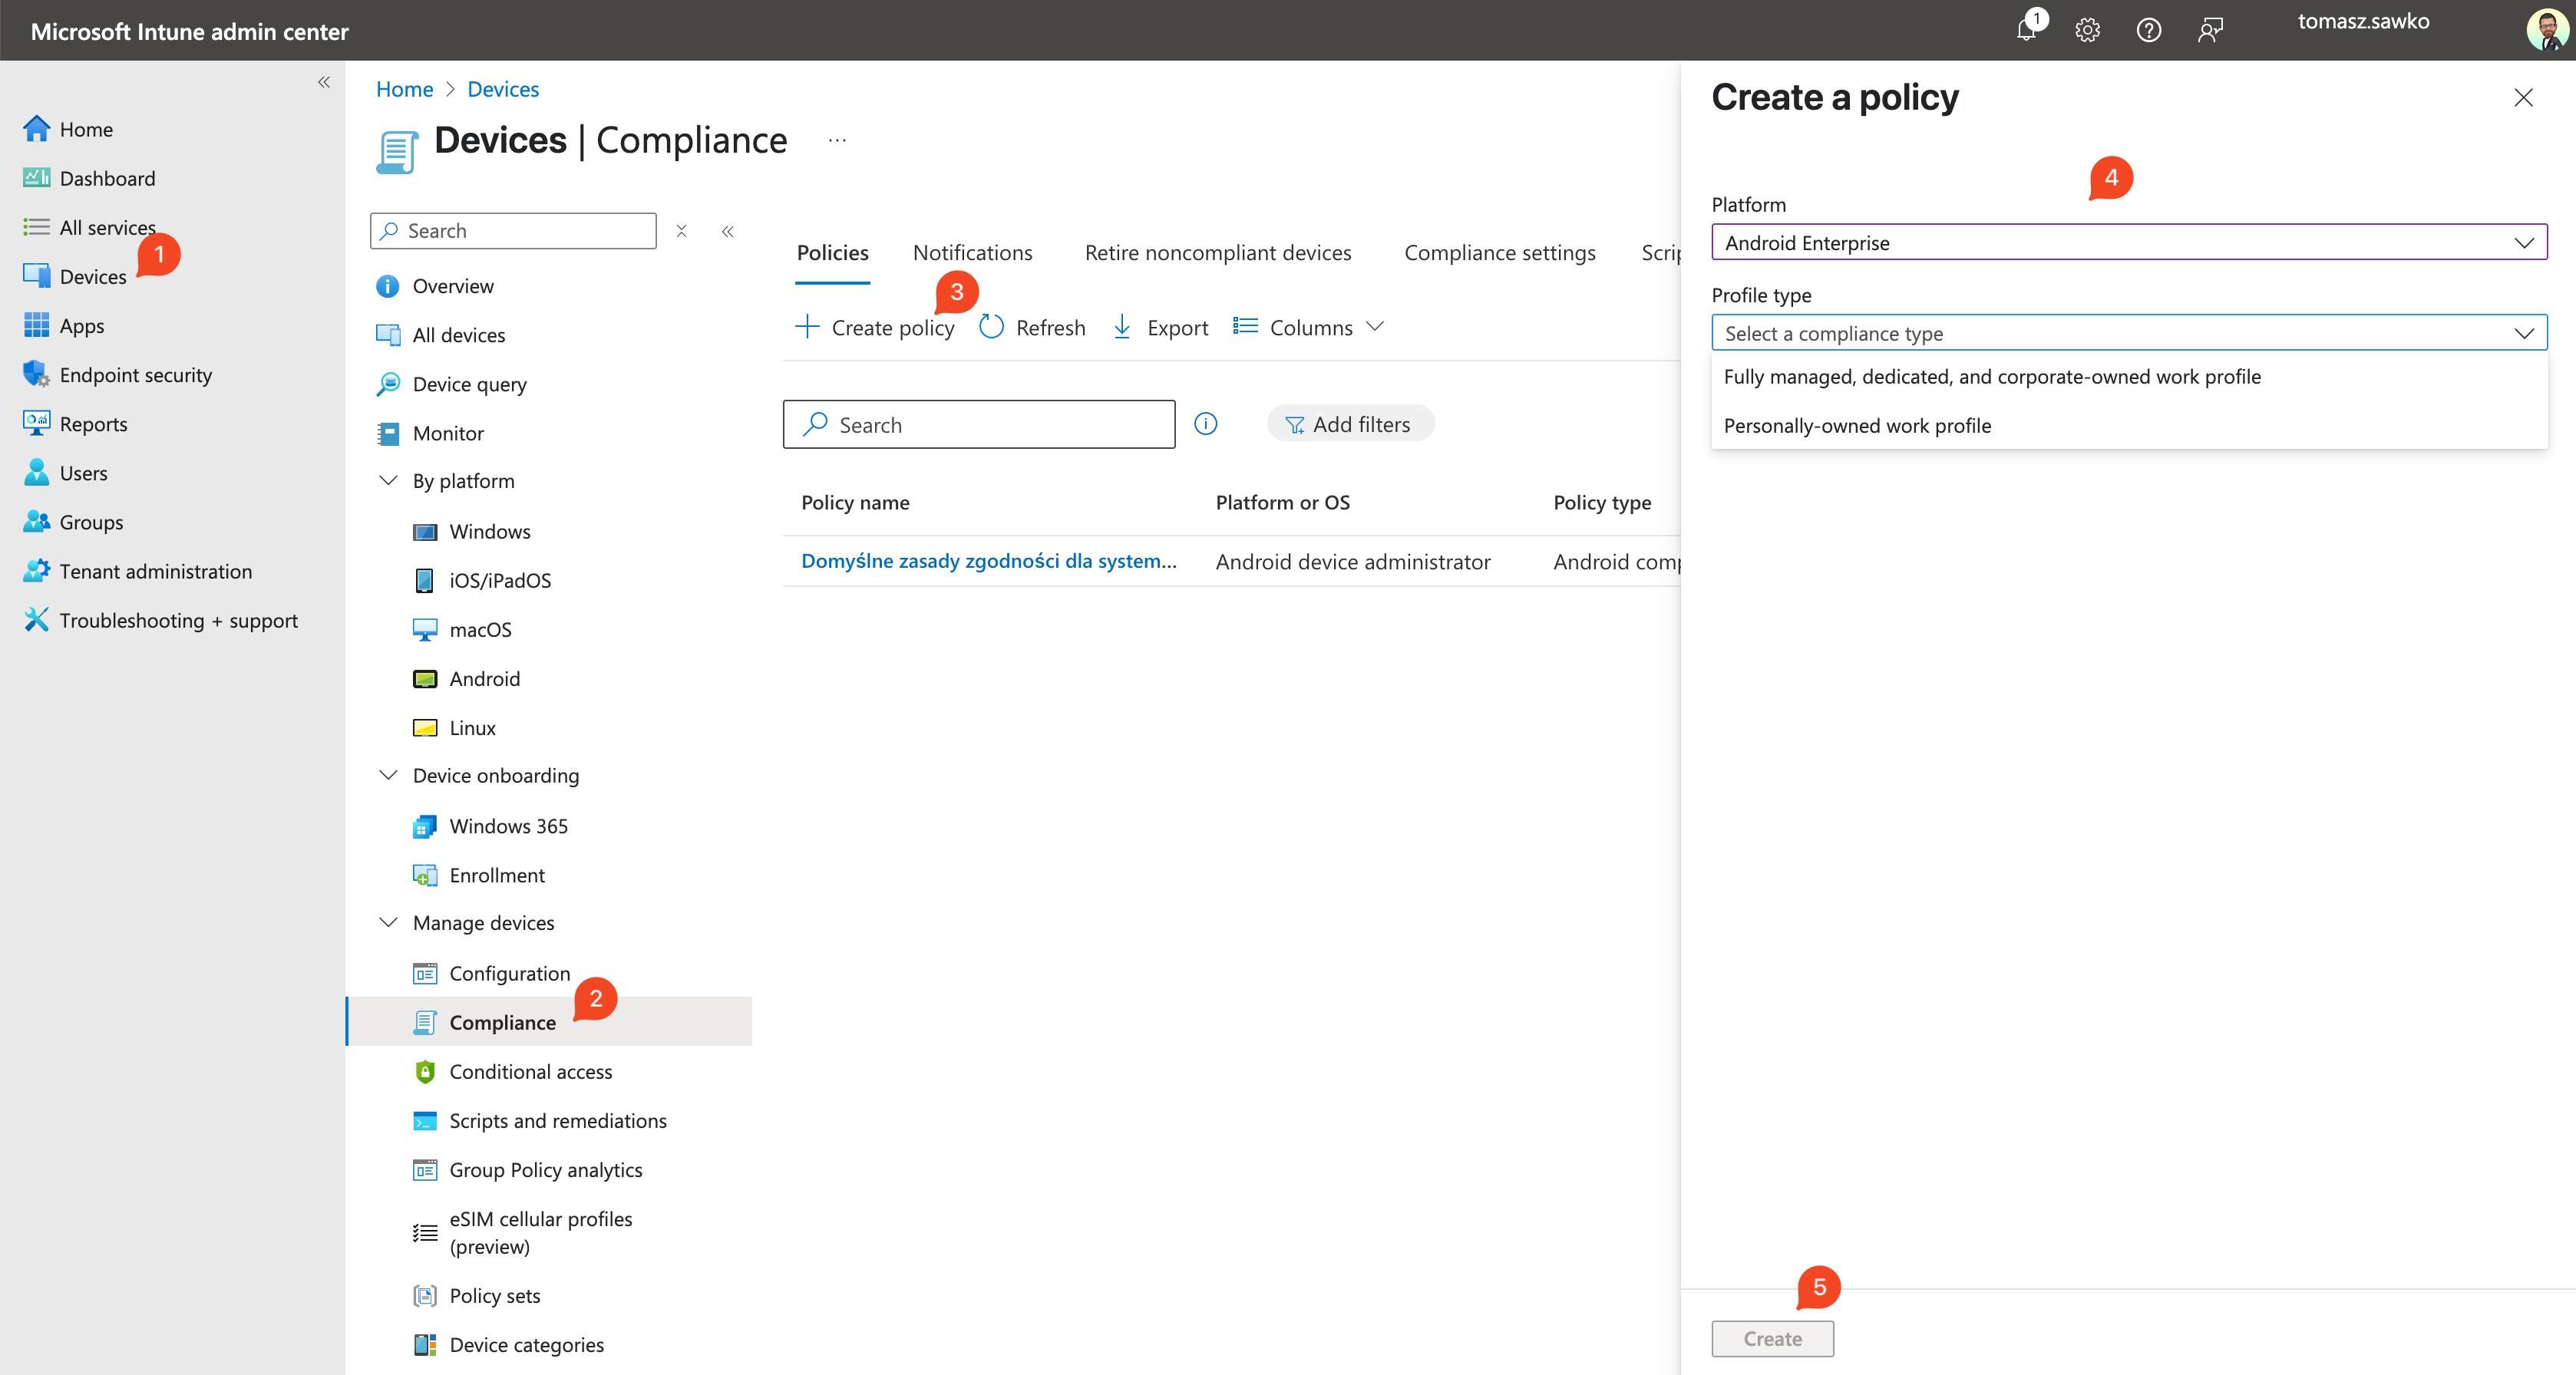Screen dimensions: 2576x1375
Task: Open the notifications bell icon
Action: click(2027, 30)
